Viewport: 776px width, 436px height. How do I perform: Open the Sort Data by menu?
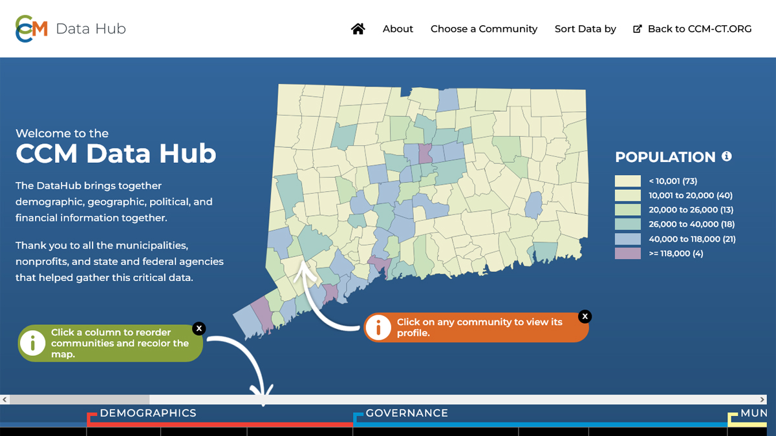pyautogui.click(x=585, y=28)
